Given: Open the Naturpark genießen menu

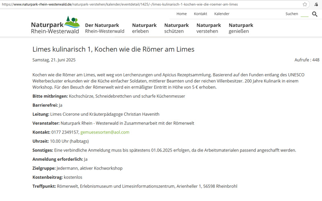Looking at the screenshot, I should coord(241,28).
